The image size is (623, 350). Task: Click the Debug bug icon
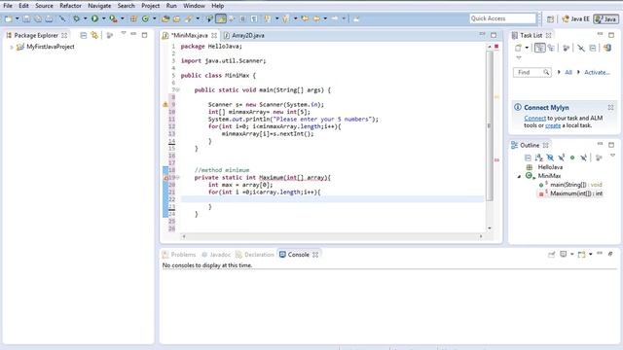[76, 18]
